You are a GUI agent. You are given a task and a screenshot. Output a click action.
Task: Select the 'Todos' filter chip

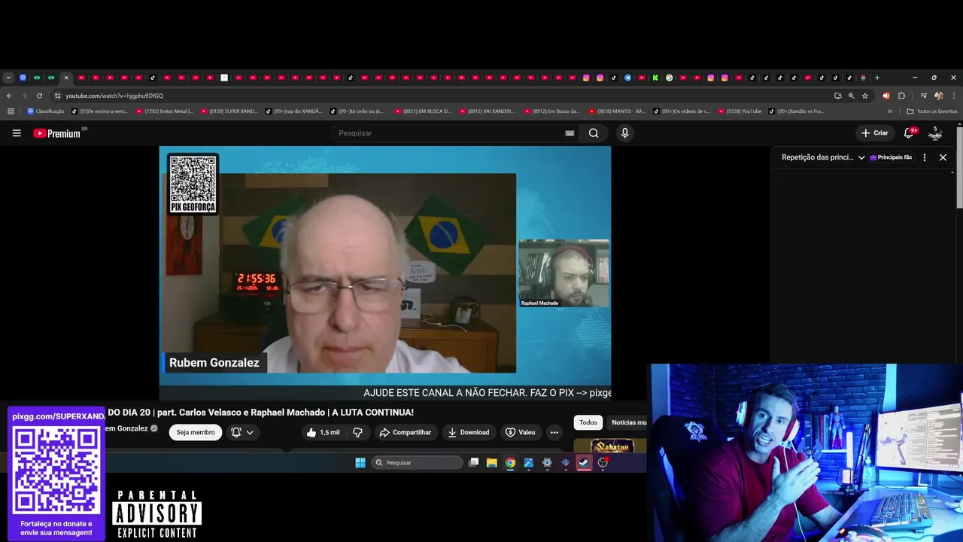[588, 422]
